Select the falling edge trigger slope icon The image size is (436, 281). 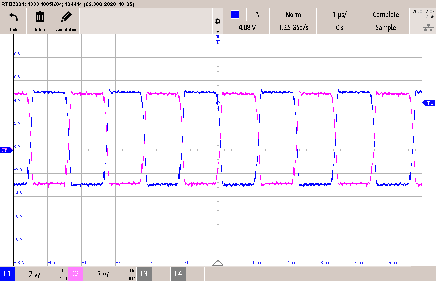pyautogui.click(x=258, y=14)
